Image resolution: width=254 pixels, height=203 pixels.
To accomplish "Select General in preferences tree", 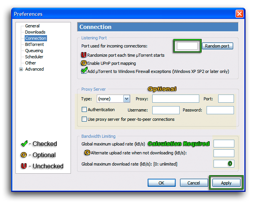I will point(32,26).
